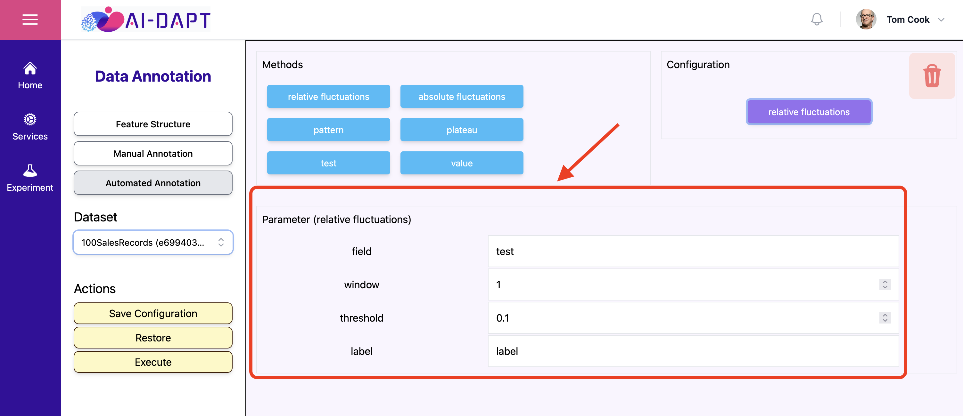Switch to the Feature Structure tab

(x=153, y=124)
